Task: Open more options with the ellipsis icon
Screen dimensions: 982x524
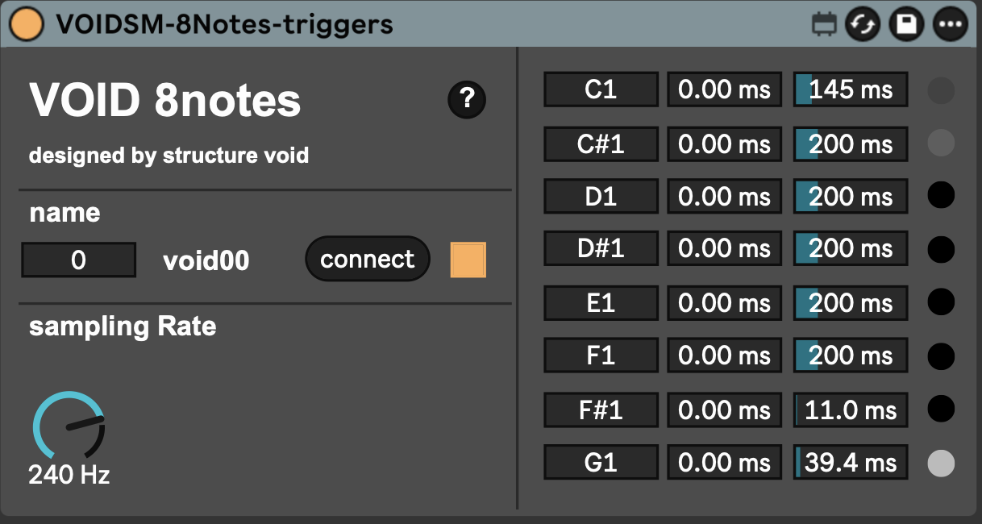Action: [949, 24]
